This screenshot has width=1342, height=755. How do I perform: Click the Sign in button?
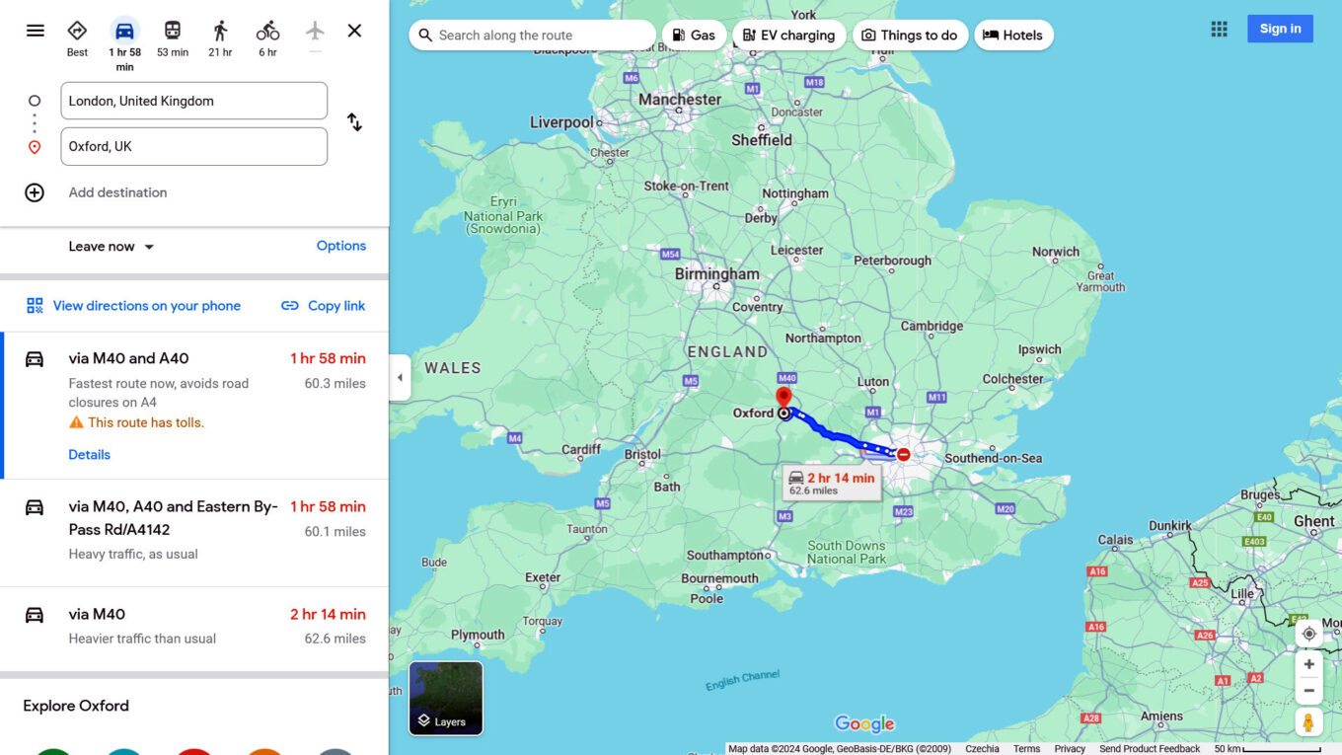(x=1280, y=29)
